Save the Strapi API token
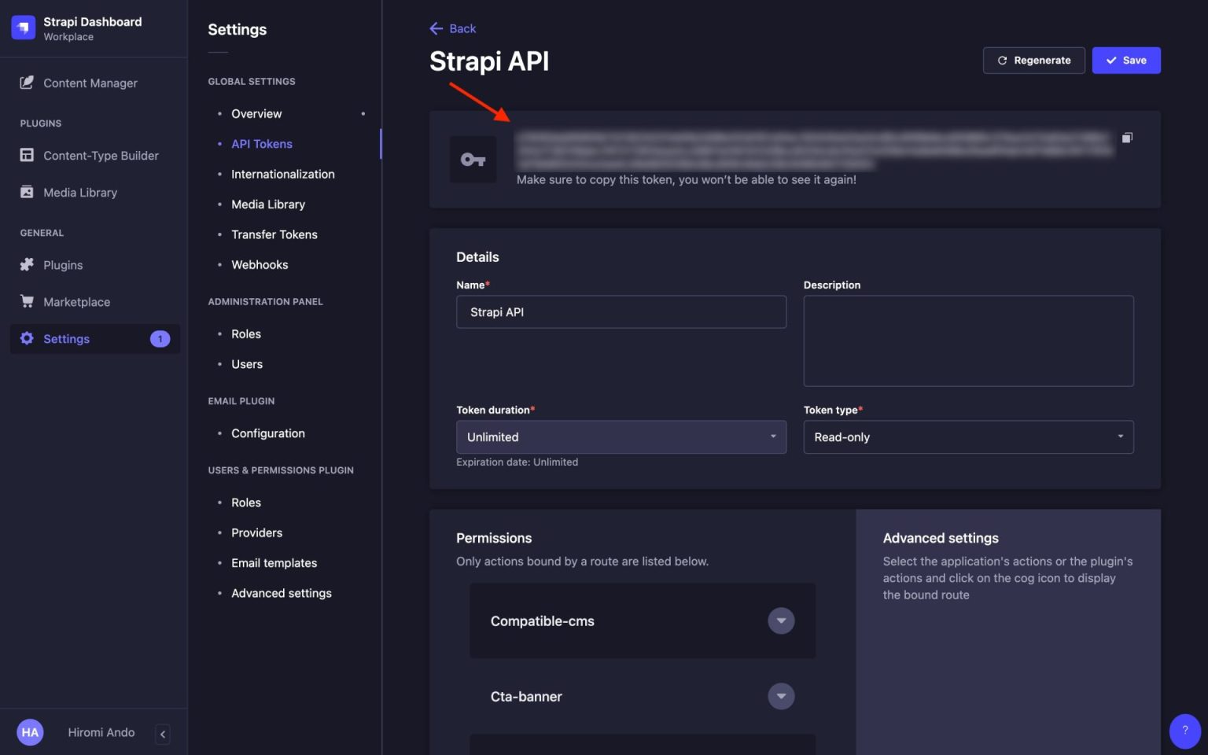1208x755 pixels. point(1126,60)
